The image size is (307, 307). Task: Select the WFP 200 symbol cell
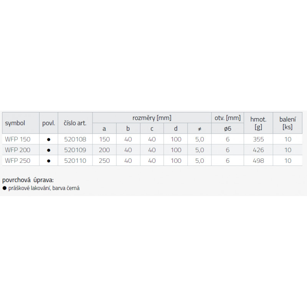pos(18,150)
